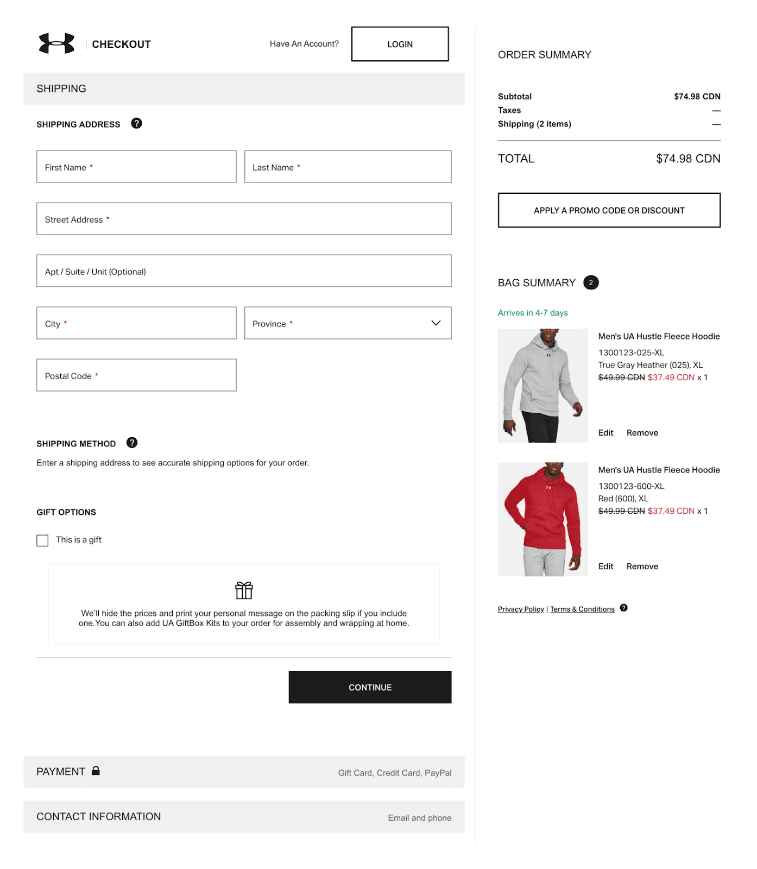Click the help icon beside Terms & Conditions
Image resolution: width=757 pixels, height=869 pixels.
pyautogui.click(x=623, y=608)
